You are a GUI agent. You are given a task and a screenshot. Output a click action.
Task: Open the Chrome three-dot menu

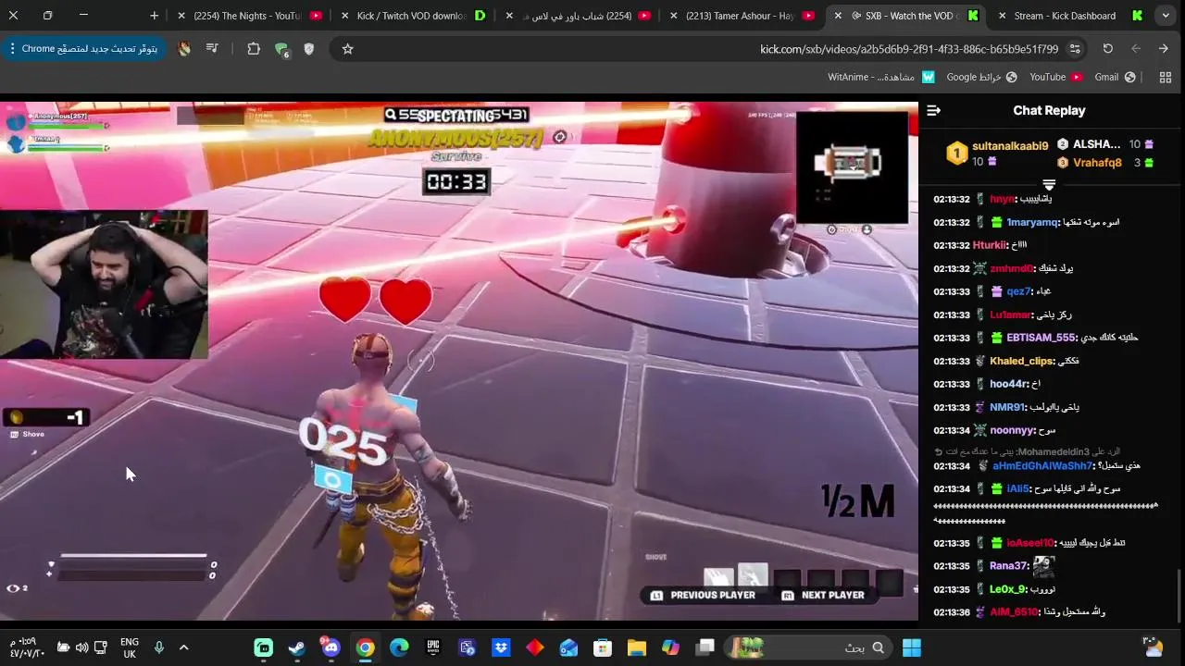pyautogui.click(x=11, y=49)
